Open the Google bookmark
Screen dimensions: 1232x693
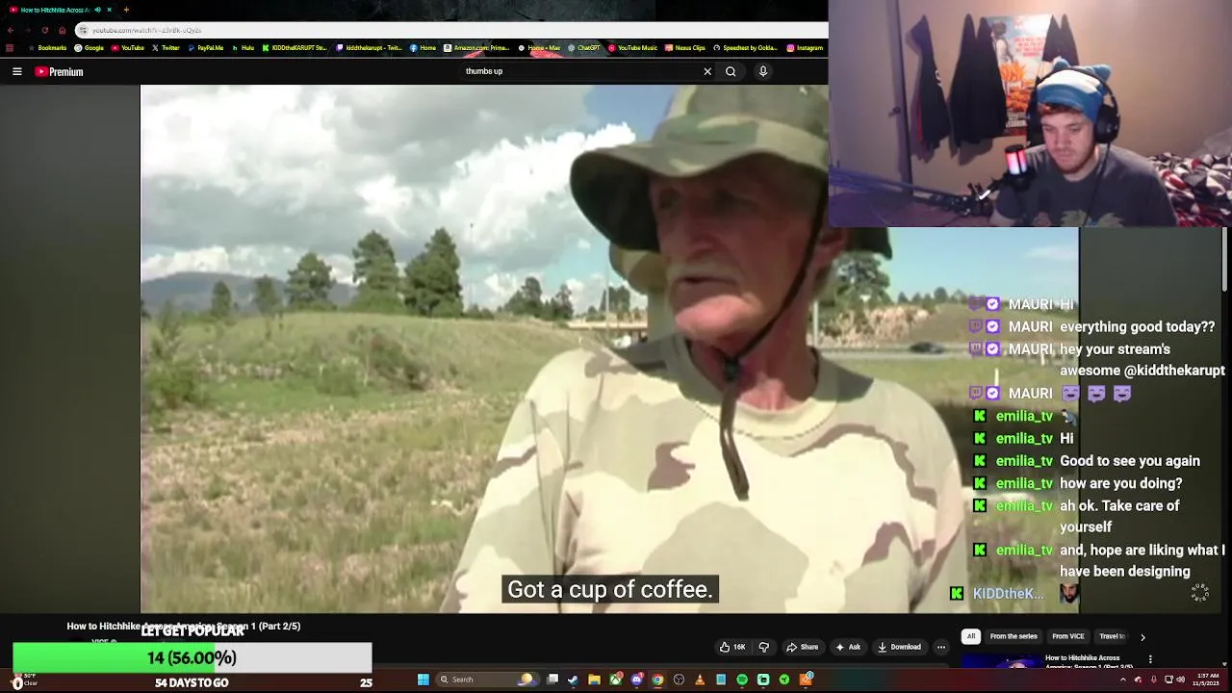tap(89, 48)
